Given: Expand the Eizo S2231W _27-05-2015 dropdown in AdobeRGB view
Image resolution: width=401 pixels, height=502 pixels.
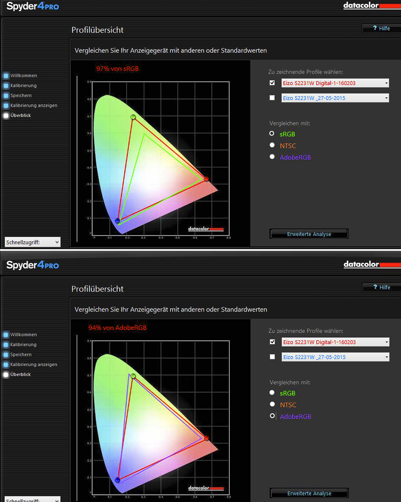Looking at the screenshot, I should click(335, 357).
